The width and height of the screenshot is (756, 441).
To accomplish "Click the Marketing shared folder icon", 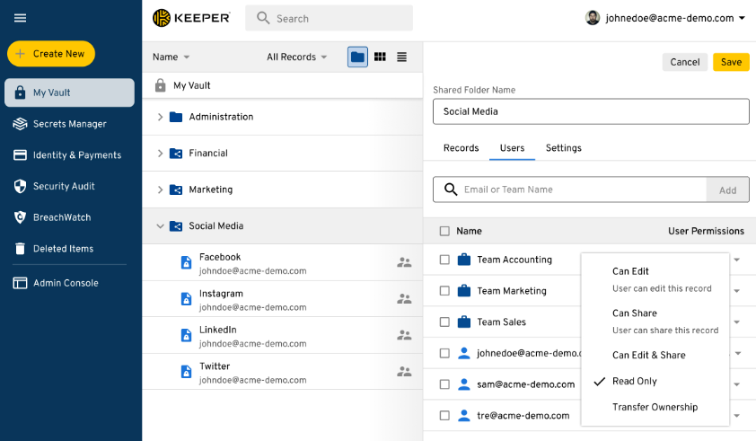I will 176,190.
